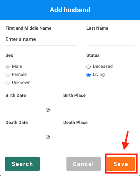140x176 pixels.
Task: Click the Add husband dialog header
Action: pos(70,10)
